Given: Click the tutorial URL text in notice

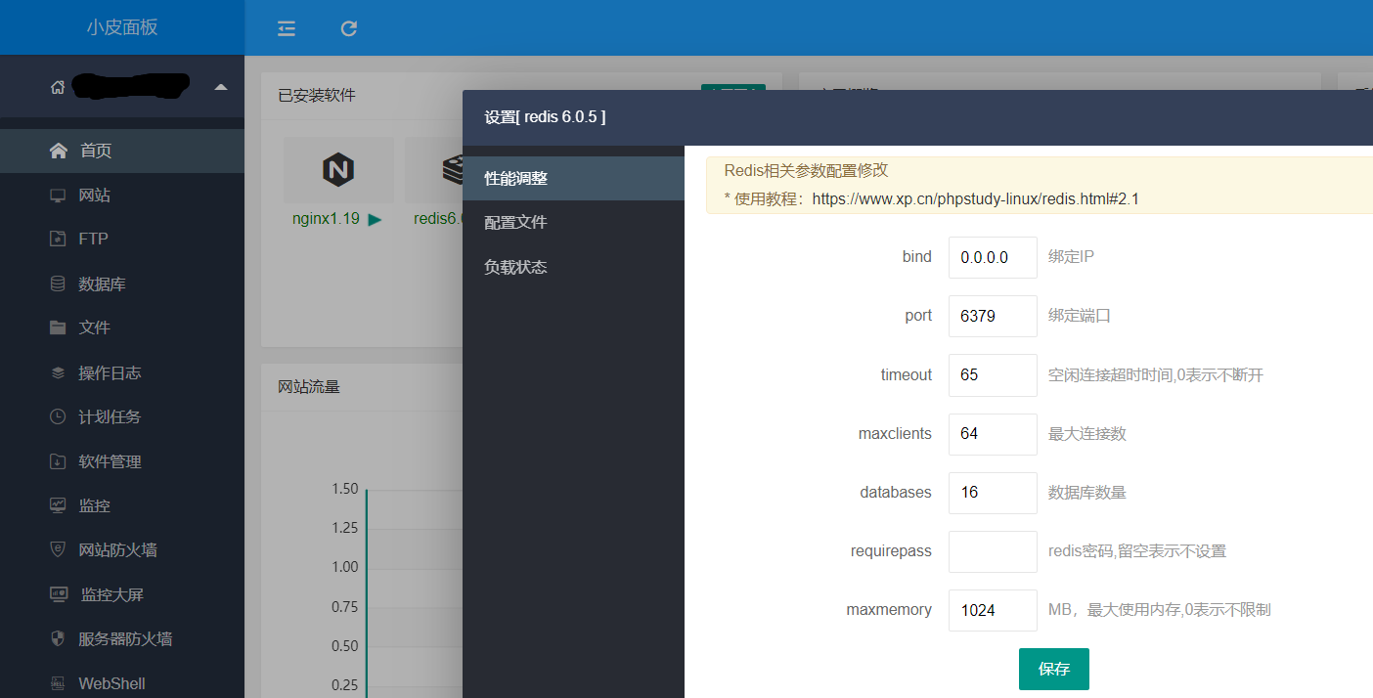Looking at the screenshot, I should (976, 198).
